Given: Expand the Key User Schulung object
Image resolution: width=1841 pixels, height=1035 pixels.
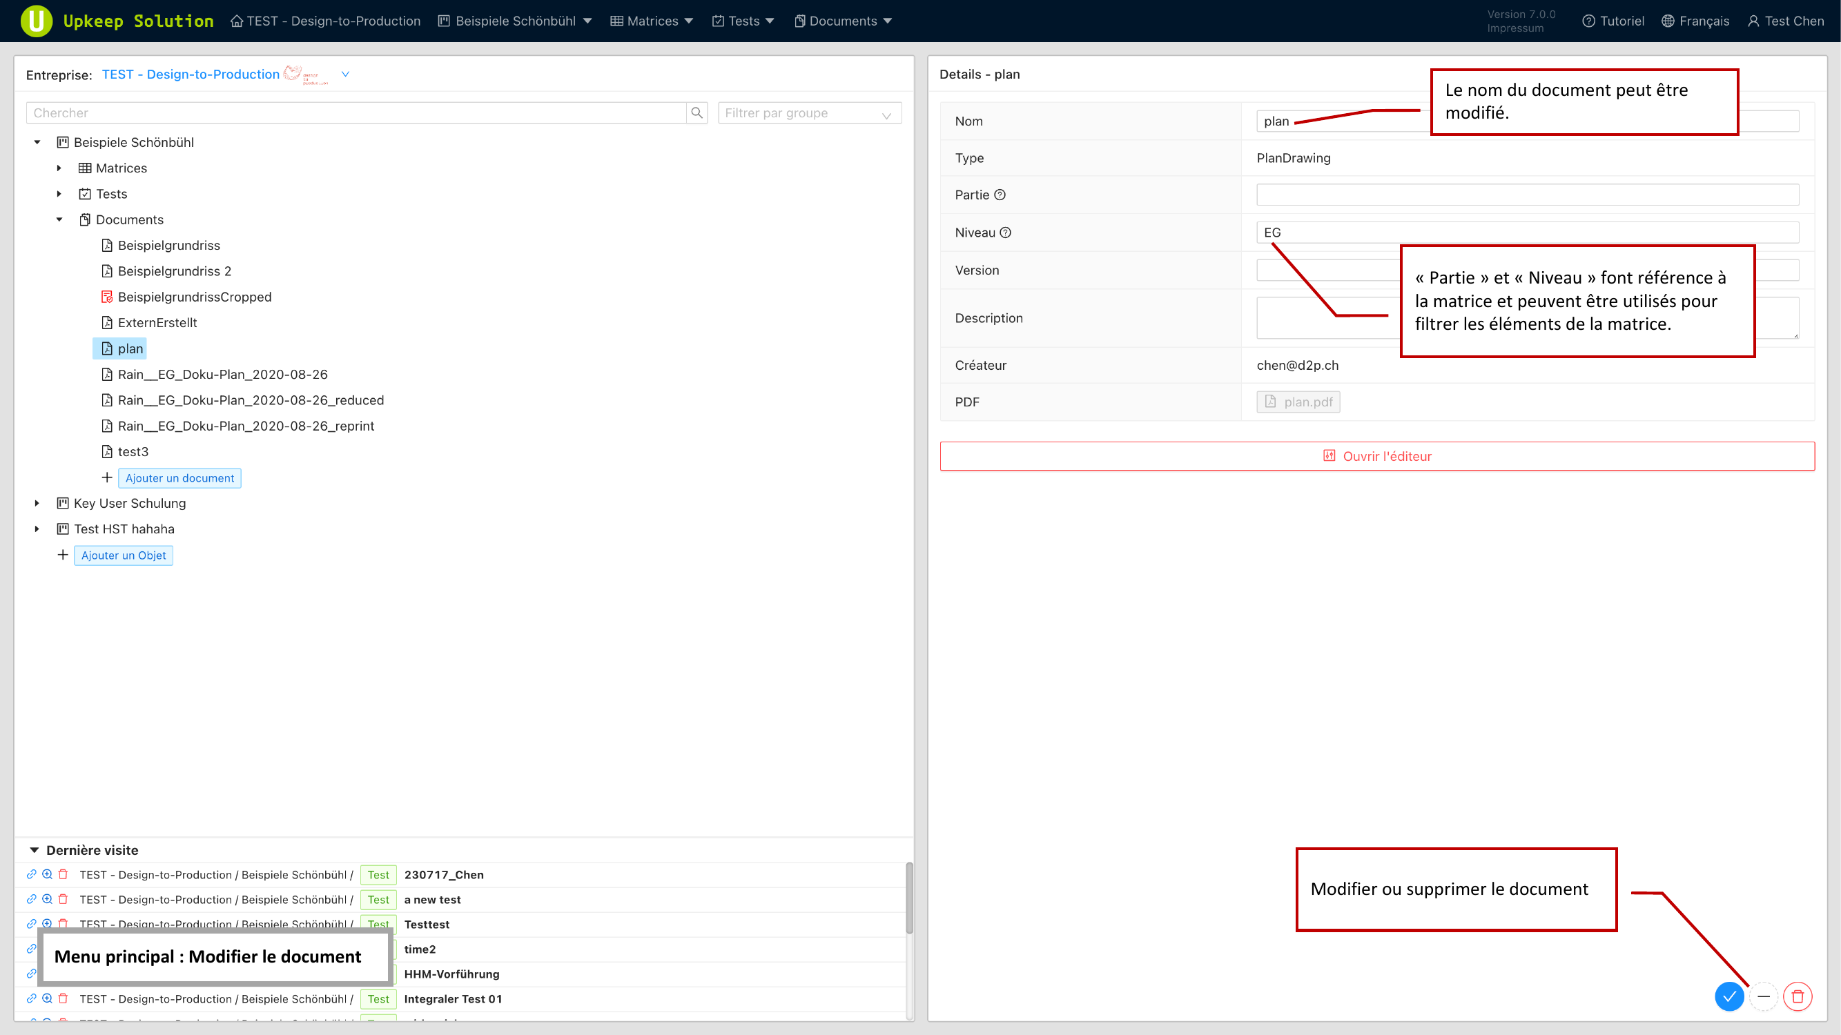Looking at the screenshot, I should [37, 503].
